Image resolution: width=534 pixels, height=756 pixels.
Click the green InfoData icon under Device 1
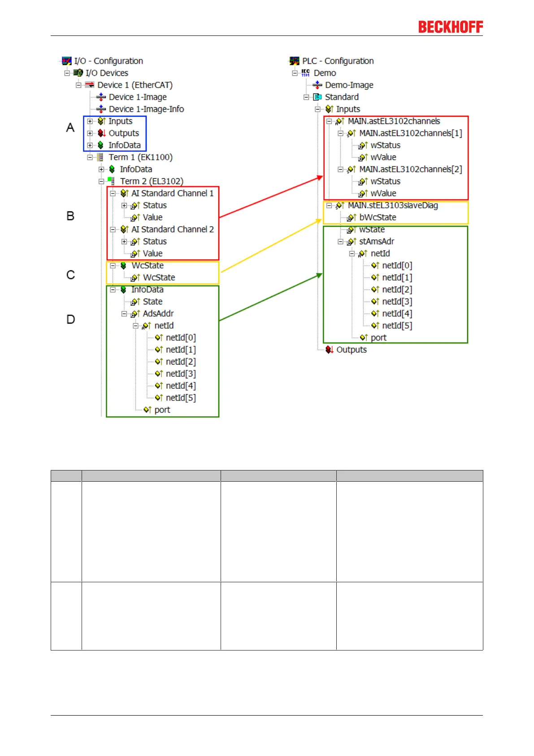101,145
